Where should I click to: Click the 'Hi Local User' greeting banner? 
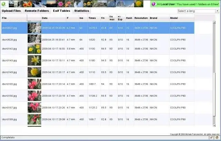[185, 4]
